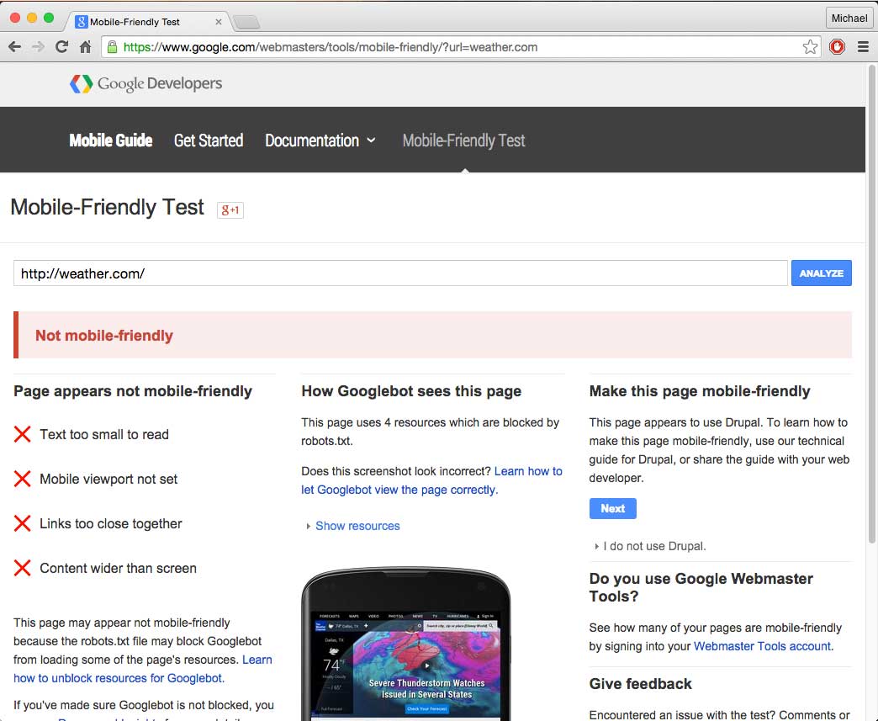Expand the Documentation dropdown menu
Screen dimensions: 878x721
[x=320, y=140]
